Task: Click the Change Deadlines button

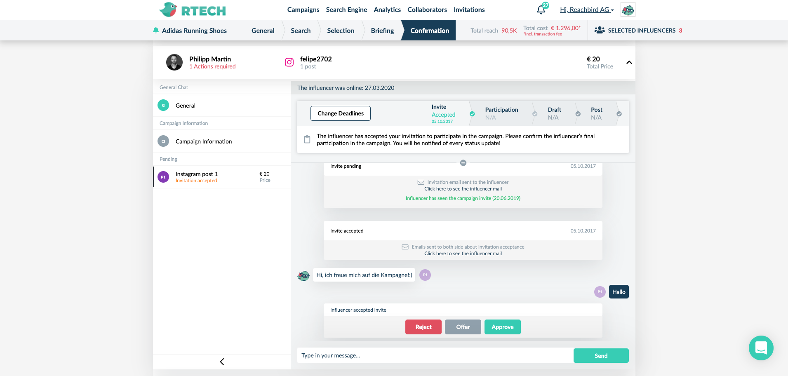Action: (x=341, y=113)
